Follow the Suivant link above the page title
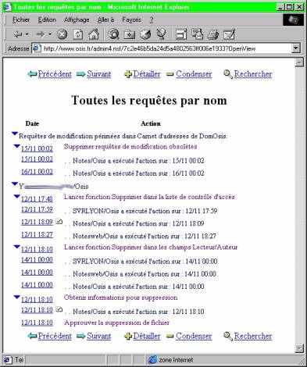 click(99, 74)
